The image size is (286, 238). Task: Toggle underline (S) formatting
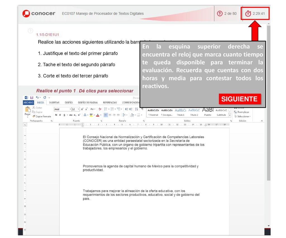(x=65, y=115)
